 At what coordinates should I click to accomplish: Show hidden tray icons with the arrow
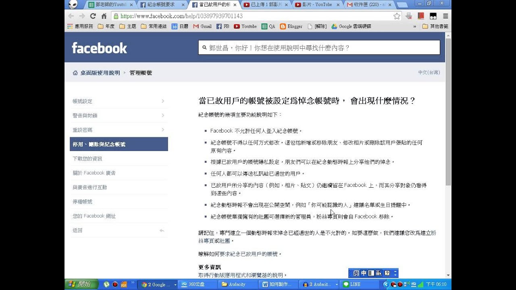[386, 284]
